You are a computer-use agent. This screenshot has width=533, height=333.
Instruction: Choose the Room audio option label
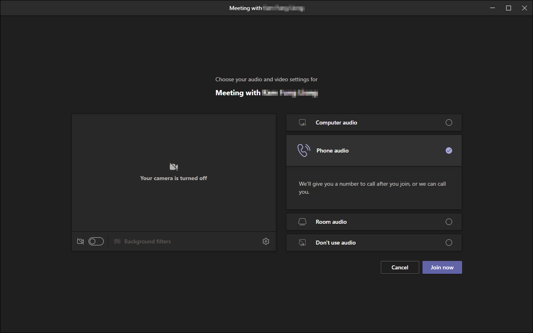[x=331, y=222]
